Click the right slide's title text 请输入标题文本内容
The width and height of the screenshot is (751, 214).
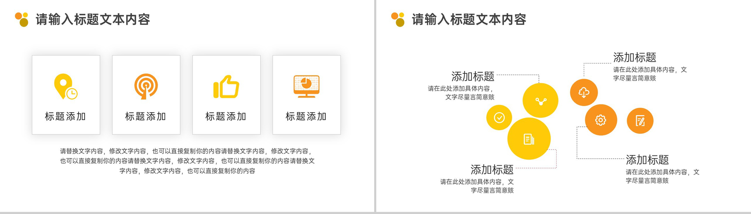[x=469, y=20]
